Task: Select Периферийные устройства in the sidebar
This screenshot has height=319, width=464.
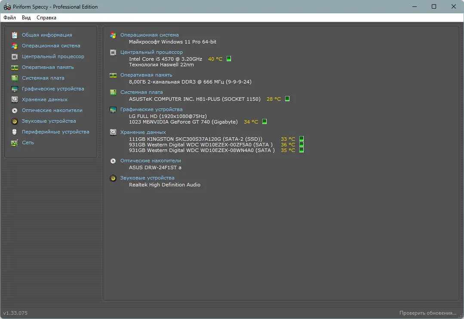Action: pos(55,132)
